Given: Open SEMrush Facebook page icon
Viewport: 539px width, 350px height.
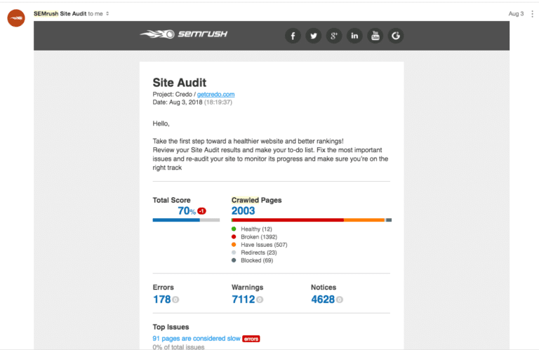Looking at the screenshot, I should click(293, 36).
